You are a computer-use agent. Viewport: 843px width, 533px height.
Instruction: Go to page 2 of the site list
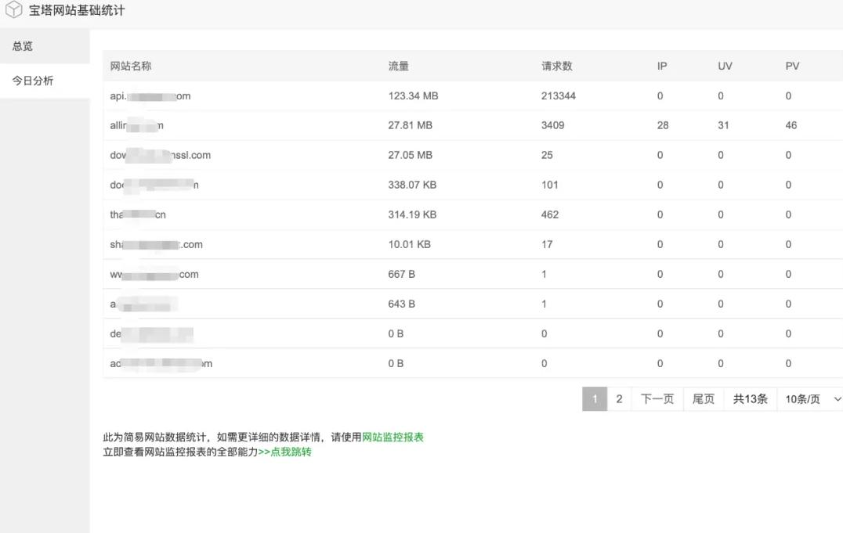point(618,398)
